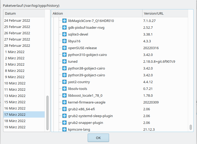Sort by the Datum column header

[x=24, y=13]
